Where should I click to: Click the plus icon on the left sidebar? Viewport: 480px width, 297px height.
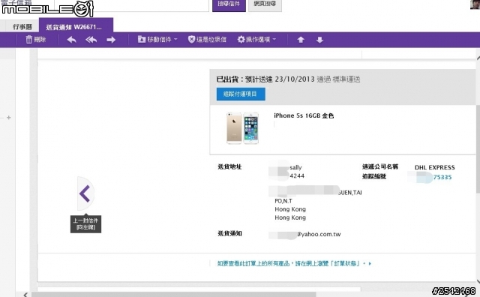[8, 118]
